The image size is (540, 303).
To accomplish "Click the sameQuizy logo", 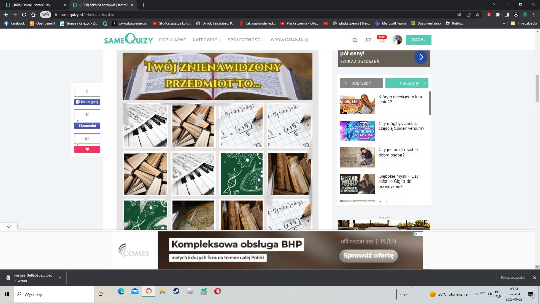I will [128, 39].
